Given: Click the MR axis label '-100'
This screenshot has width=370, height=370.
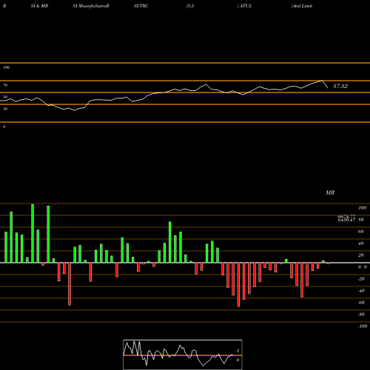Looking at the screenshot, I should 363,326.
